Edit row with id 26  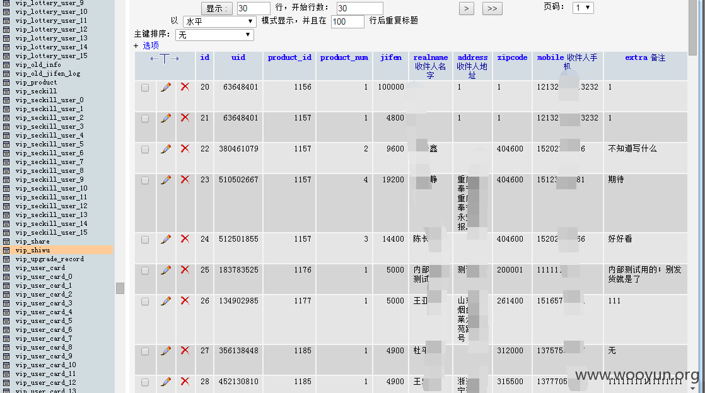click(x=166, y=301)
